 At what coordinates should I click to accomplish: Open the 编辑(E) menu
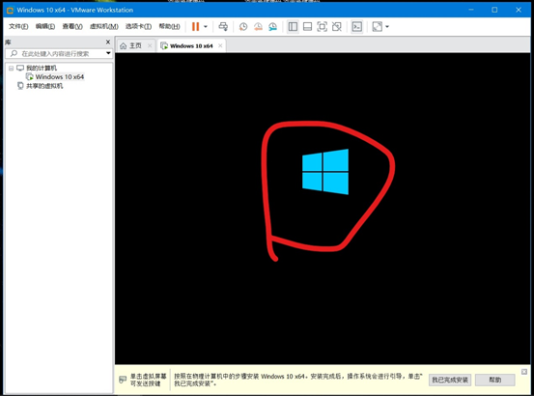point(45,26)
